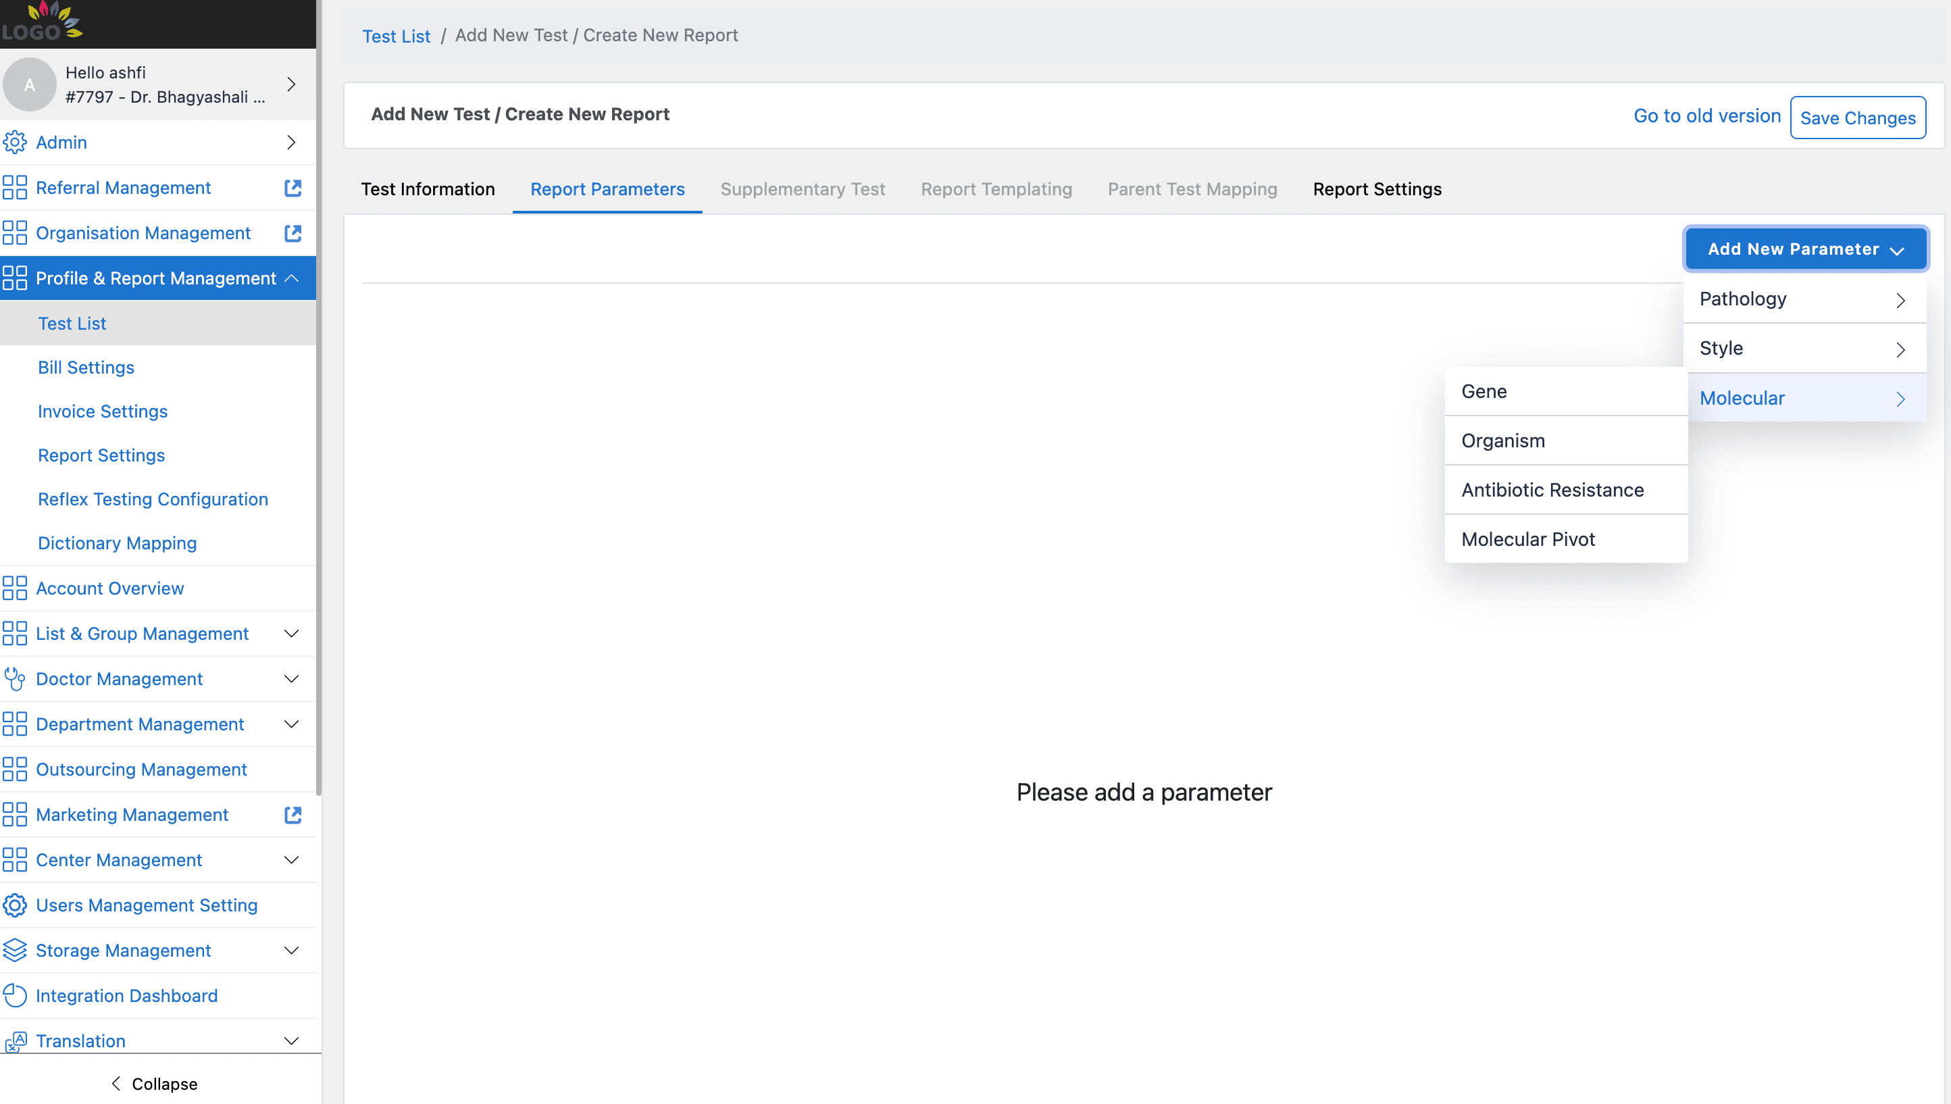Click the Marketing Management grid icon
The image size is (1951, 1104).
coord(14,814)
